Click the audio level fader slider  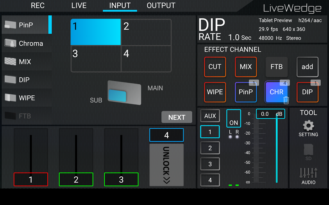(277, 149)
